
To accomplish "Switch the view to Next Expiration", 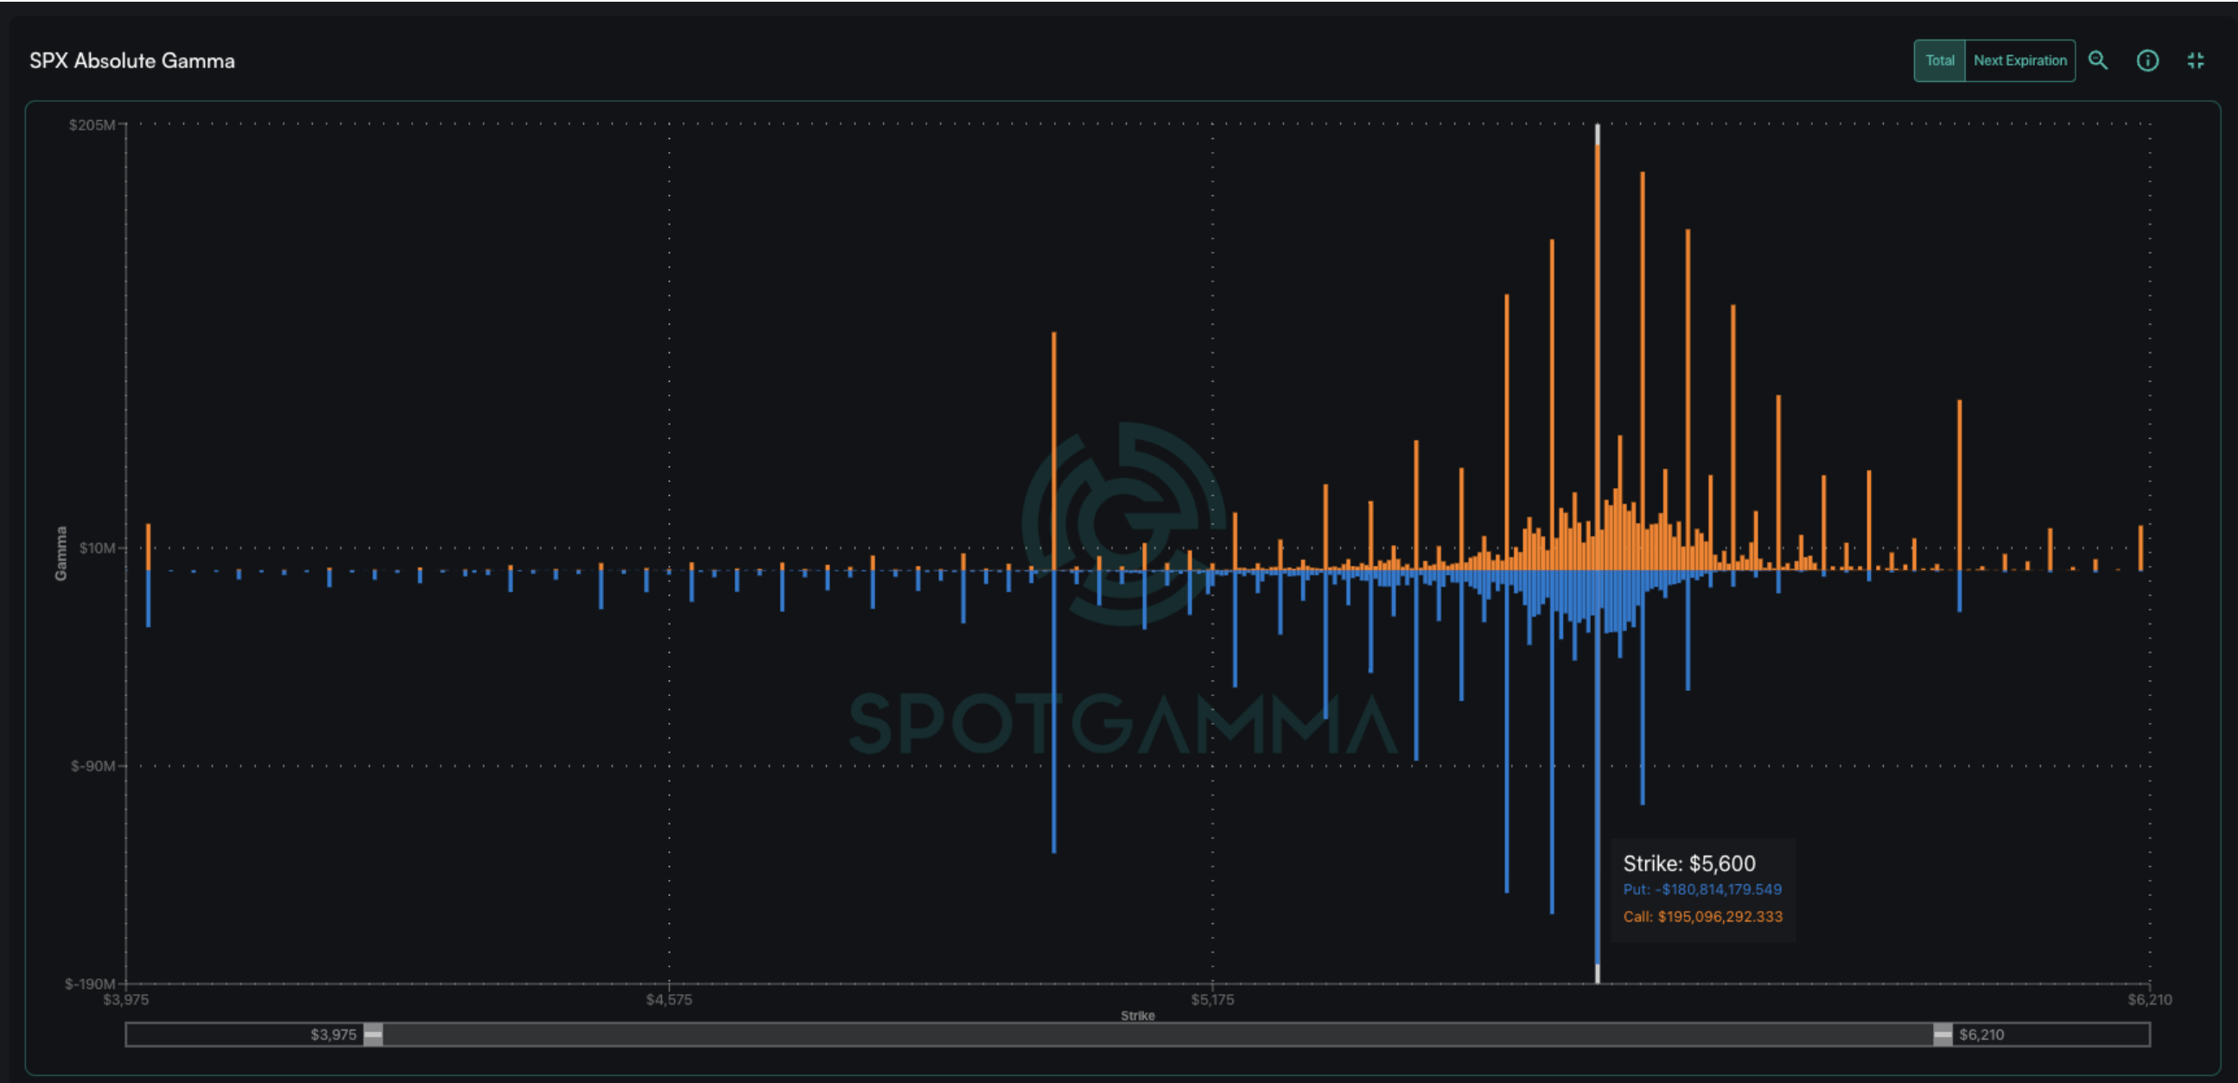I will click(x=2019, y=60).
